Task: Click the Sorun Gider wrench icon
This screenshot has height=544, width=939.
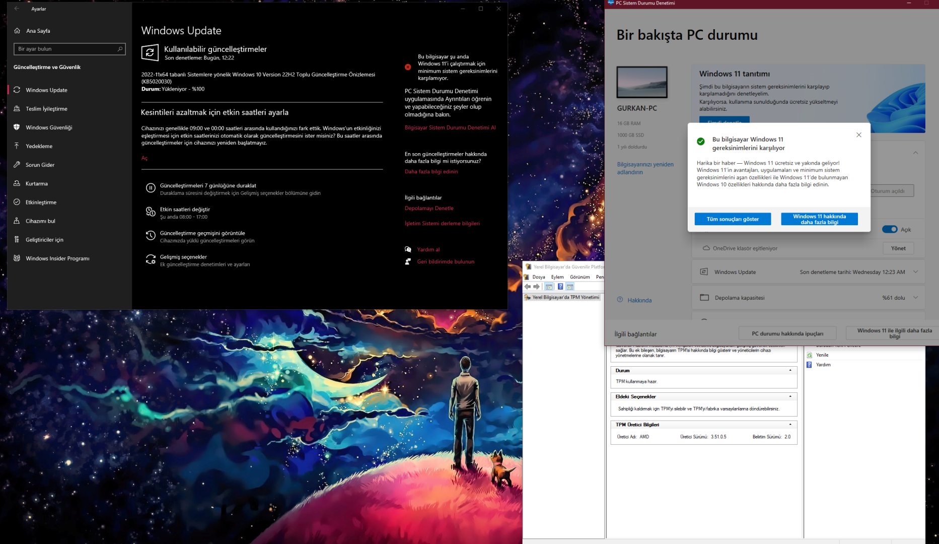Action: tap(17, 165)
